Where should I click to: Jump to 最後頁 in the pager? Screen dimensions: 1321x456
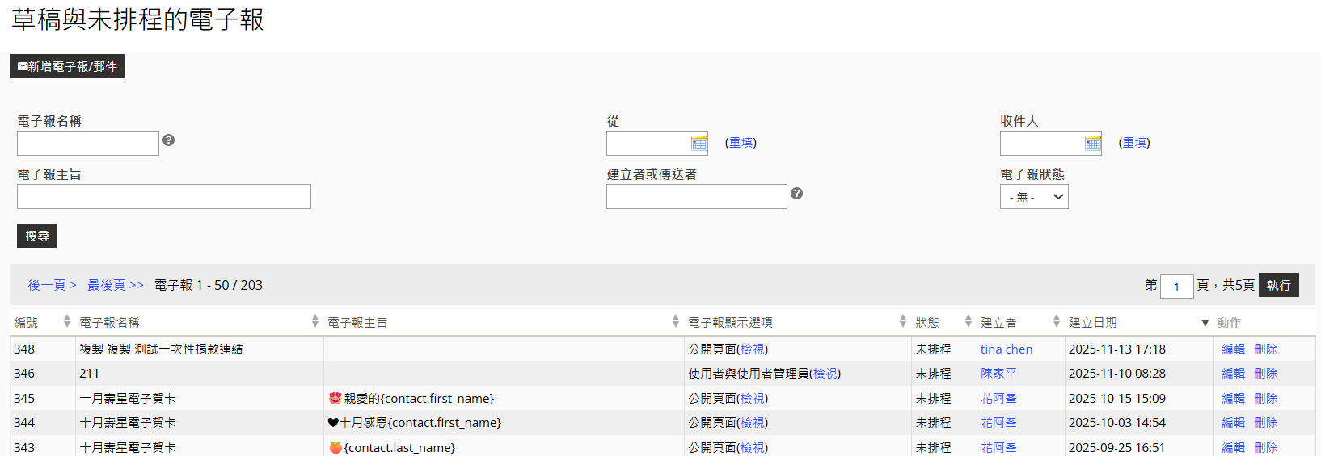(x=115, y=285)
